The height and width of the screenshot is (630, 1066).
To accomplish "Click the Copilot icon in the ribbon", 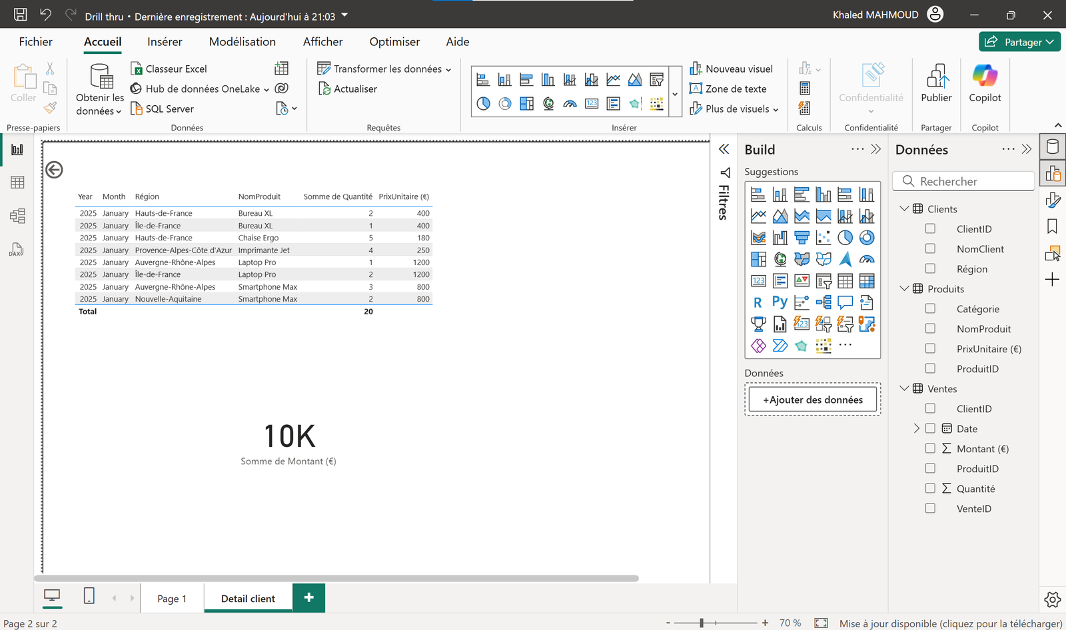I will point(985,75).
